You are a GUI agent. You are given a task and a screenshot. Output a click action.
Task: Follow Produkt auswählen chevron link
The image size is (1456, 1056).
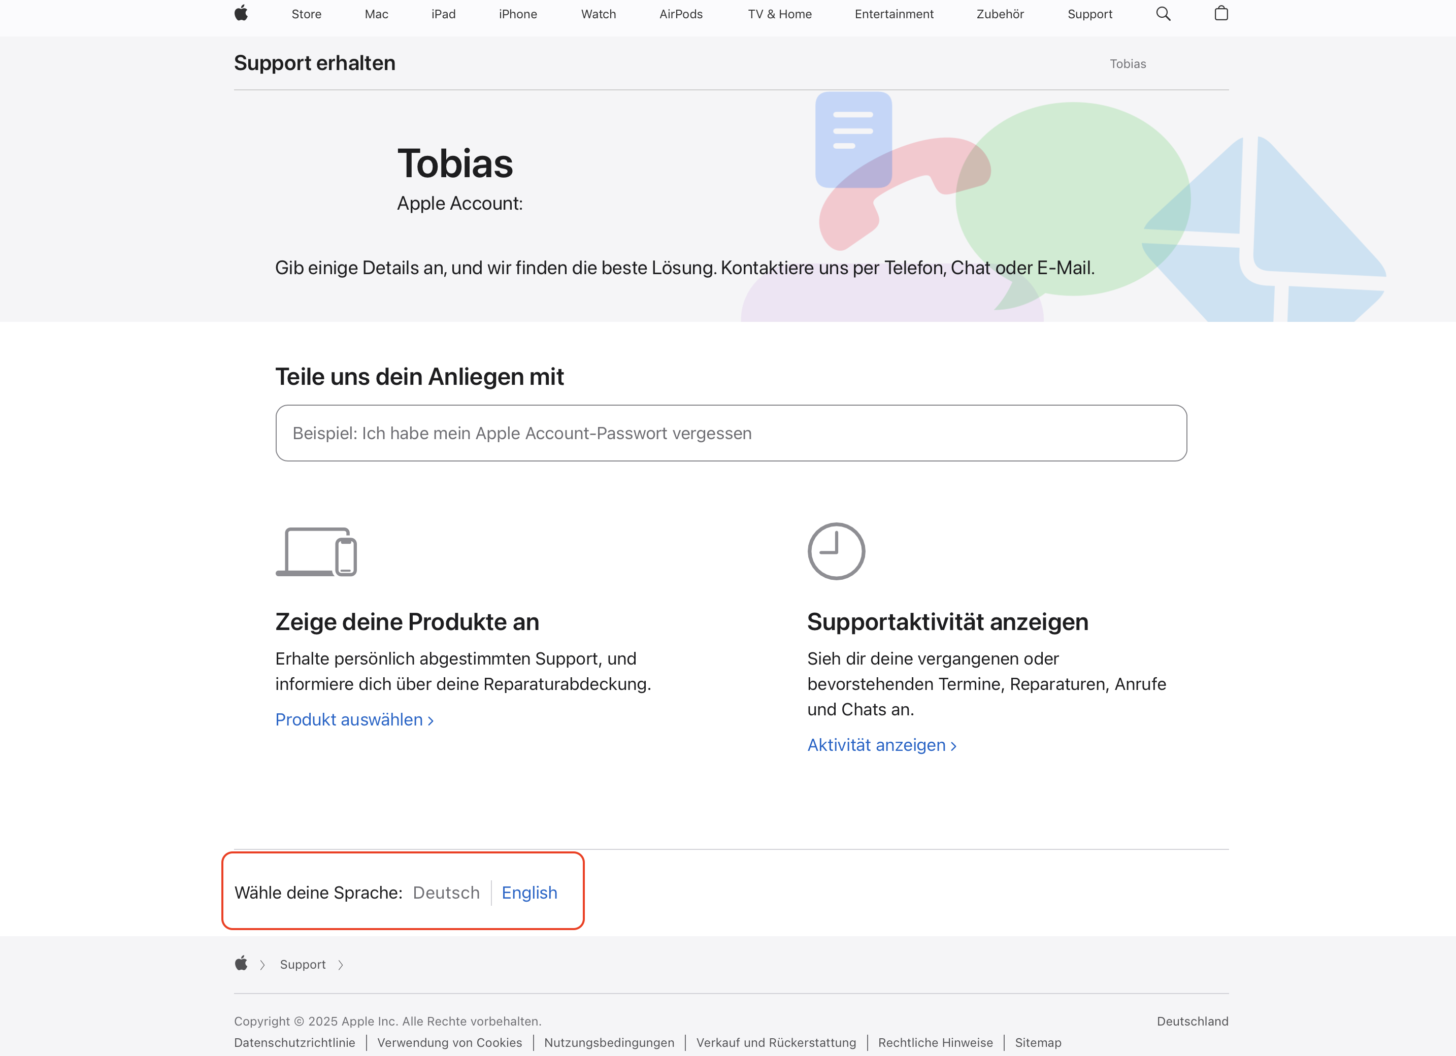click(x=354, y=719)
